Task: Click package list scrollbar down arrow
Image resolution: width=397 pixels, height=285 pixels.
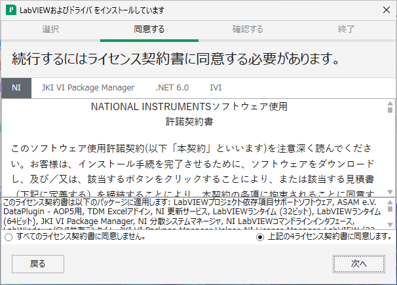Action: coord(390,225)
